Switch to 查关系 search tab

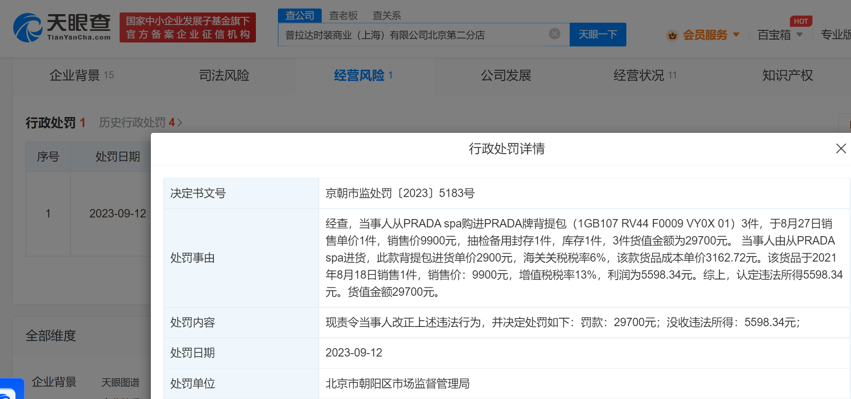[386, 16]
